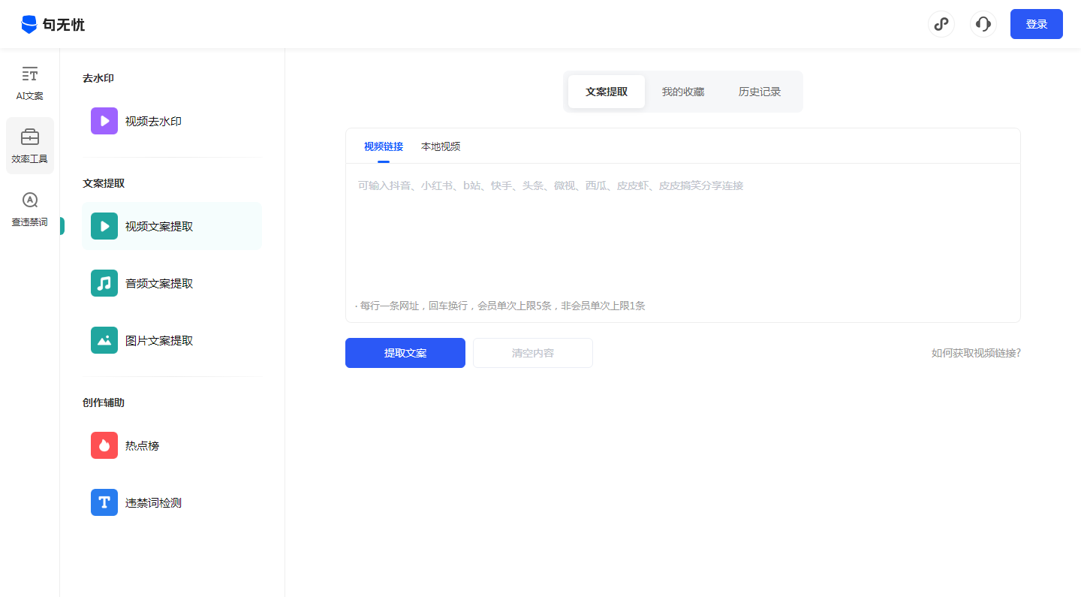Select the 查违禁词 sidebar icon
The image size is (1081, 597).
point(29,209)
